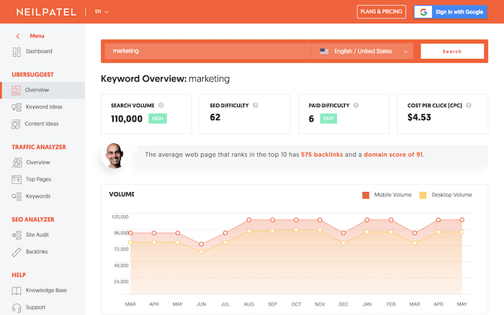Click the Support headset icon
The width and height of the screenshot is (504, 315).
[x=17, y=308]
